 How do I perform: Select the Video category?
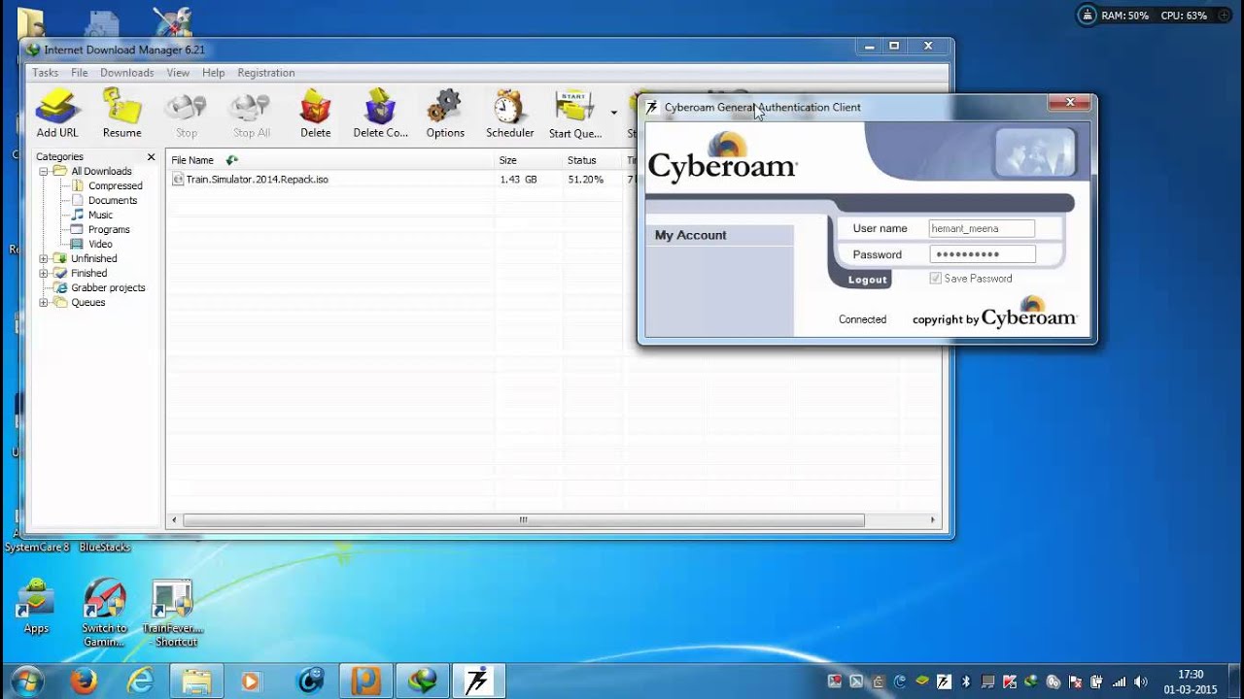click(100, 244)
